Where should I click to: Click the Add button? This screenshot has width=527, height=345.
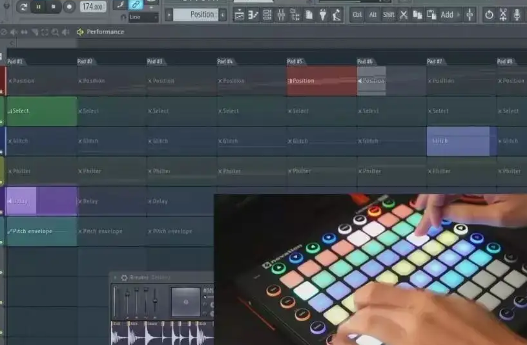tap(447, 15)
